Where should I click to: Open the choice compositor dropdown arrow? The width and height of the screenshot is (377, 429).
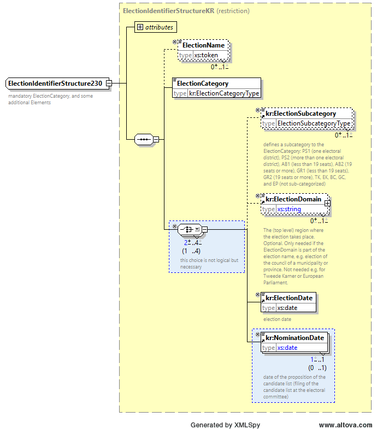(x=197, y=229)
